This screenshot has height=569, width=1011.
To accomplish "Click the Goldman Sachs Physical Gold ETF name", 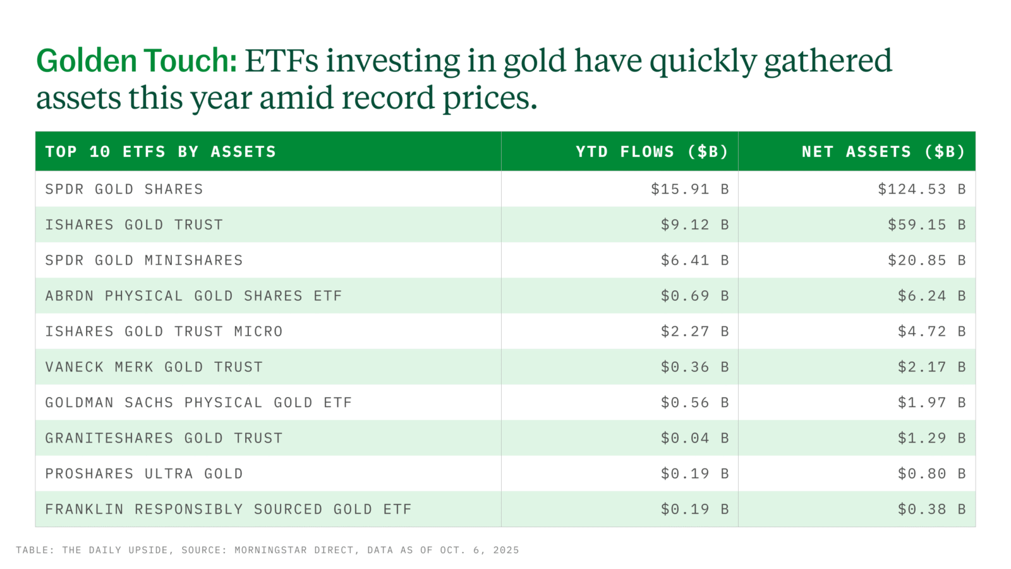I will tap(198, 403).
